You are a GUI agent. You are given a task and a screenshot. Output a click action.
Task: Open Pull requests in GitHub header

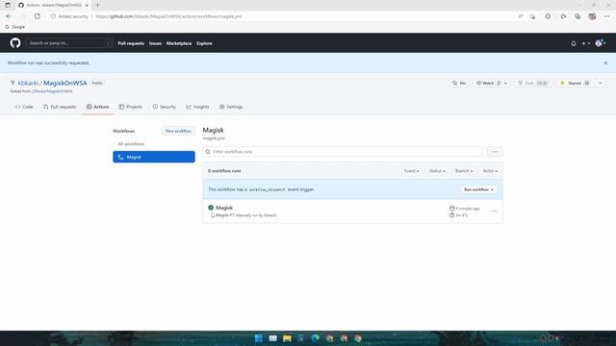tap(131, 43)
